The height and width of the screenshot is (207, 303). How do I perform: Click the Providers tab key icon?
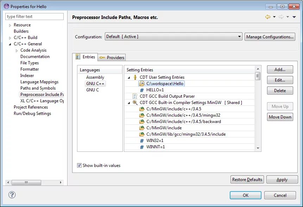coord(102,58)
